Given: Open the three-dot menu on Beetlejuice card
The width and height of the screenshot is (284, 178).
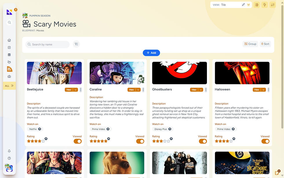Looking at the screenshot, I should click(81, 90).
